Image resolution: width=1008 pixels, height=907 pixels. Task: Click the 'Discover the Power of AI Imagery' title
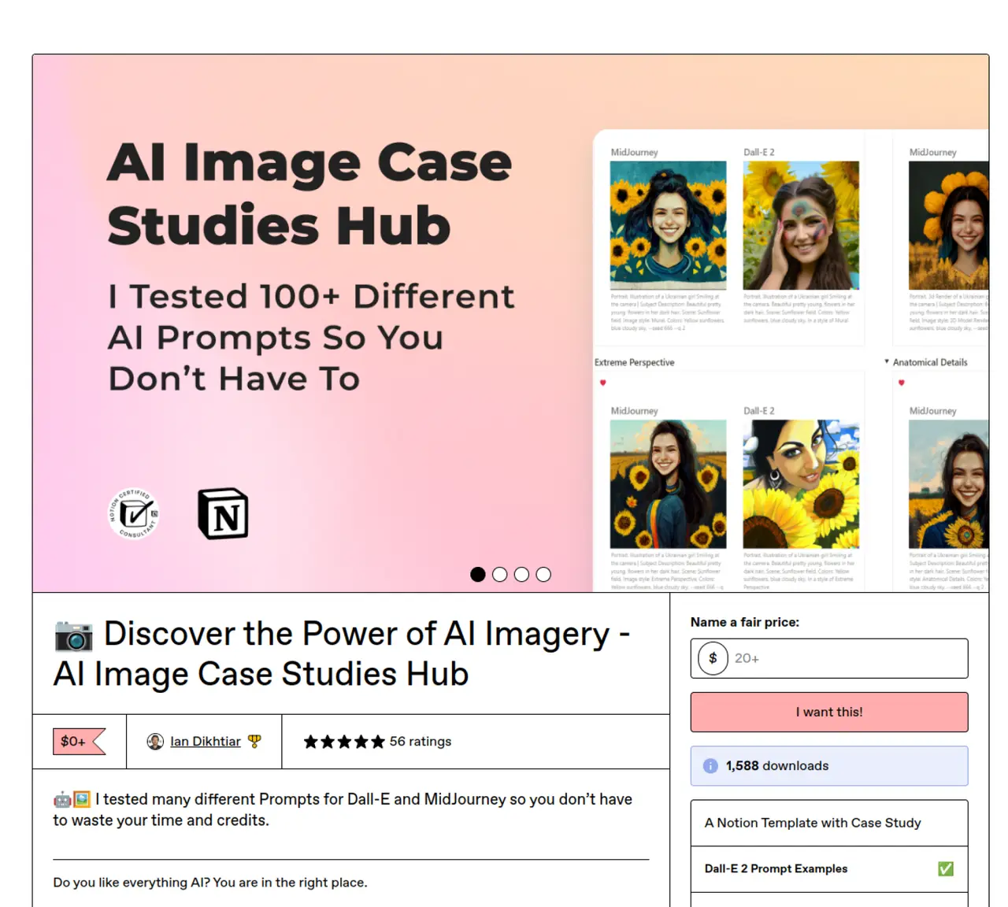pos(342,653)
